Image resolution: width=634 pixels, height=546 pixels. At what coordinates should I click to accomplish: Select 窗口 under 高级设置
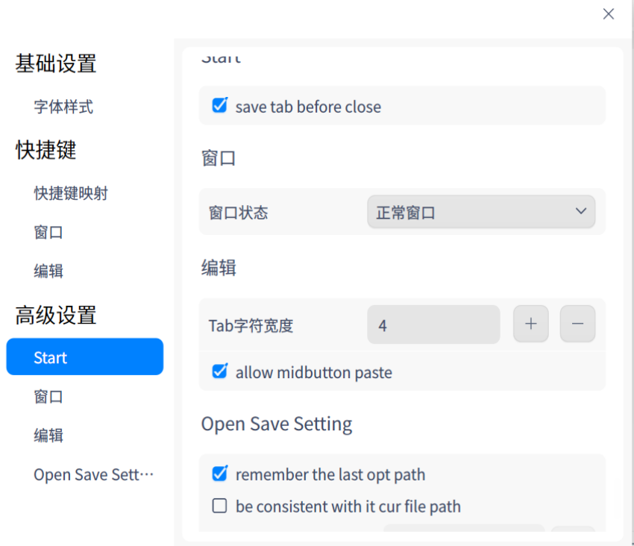point(48,396)
